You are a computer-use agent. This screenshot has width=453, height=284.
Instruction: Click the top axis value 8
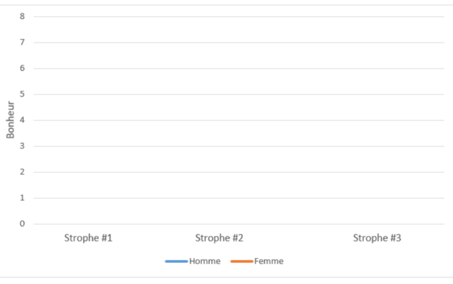coord(22,17)
